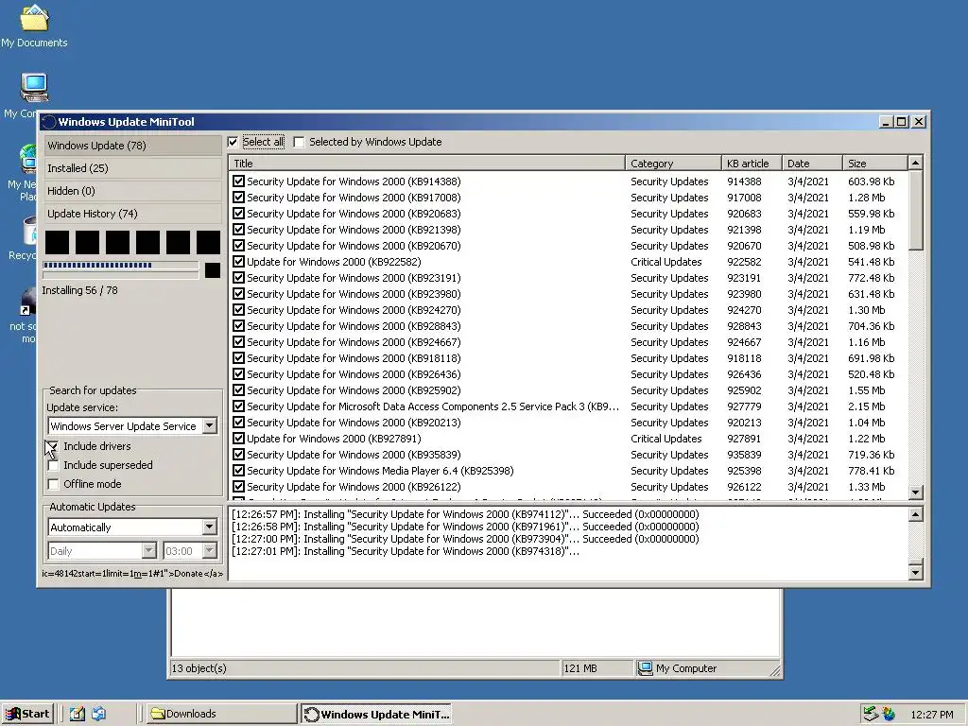Click log entry for KB974318 install
The image size is (968, 726).
click(x=406, y=551)
